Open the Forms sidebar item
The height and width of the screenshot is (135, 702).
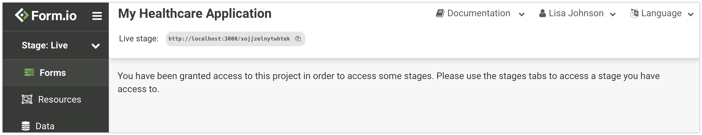click(x=53, y=73)
